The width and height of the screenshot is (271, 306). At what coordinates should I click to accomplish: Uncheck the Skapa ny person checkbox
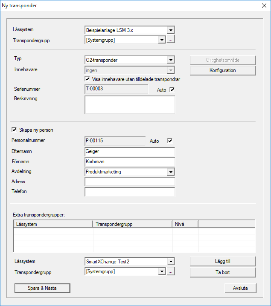pyautogui.click(x=15, y=130)
